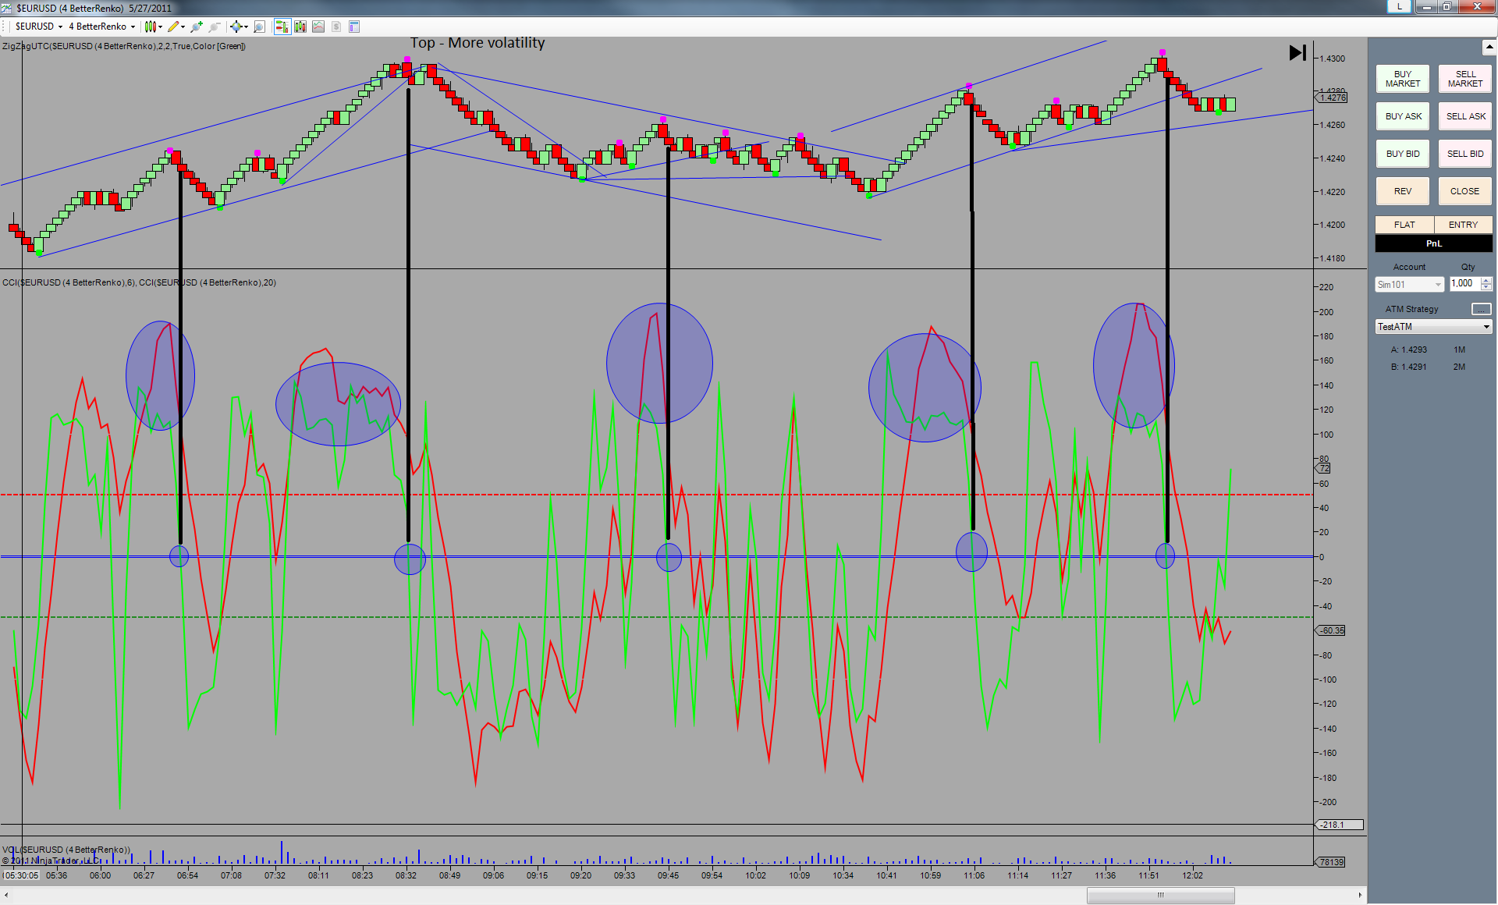Open the ATM Strategy ellipsis button
Image resolution: width=1498 pixels, height=905 pixels.
[x=1481, y=309]
